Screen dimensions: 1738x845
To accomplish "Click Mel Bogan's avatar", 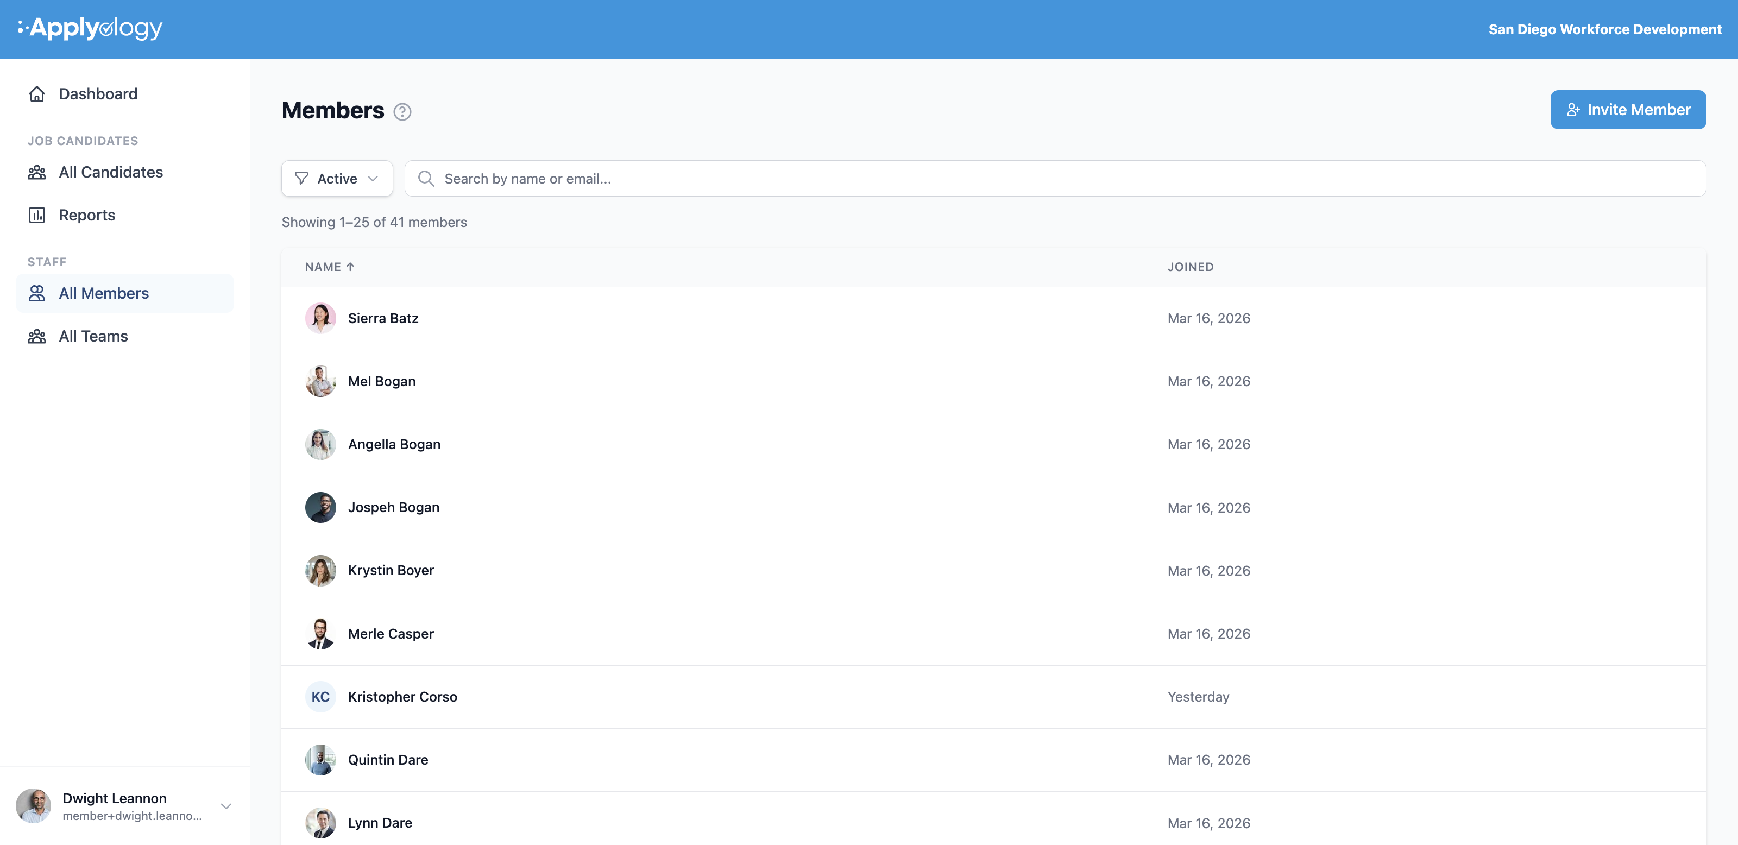I will pos(320,381).
